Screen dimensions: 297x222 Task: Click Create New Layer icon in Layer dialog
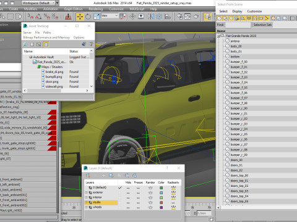point(88,175)
